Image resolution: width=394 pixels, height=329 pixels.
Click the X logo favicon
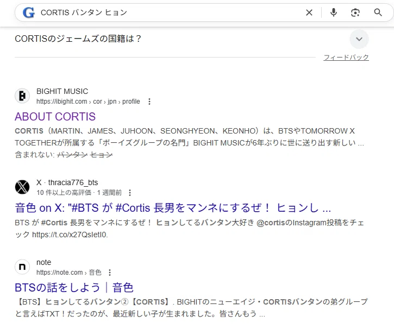[x=22, y=187]
